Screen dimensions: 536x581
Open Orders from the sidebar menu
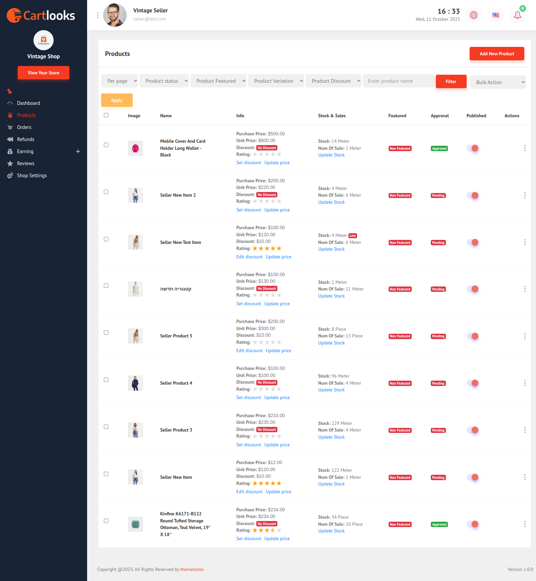(x=23, y=127)
